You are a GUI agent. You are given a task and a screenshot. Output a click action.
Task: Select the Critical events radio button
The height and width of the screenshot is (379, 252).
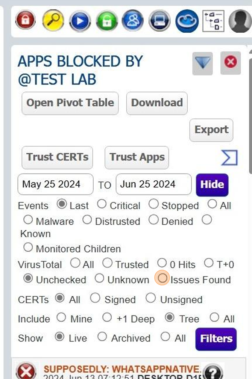click(x=102, y=204)
